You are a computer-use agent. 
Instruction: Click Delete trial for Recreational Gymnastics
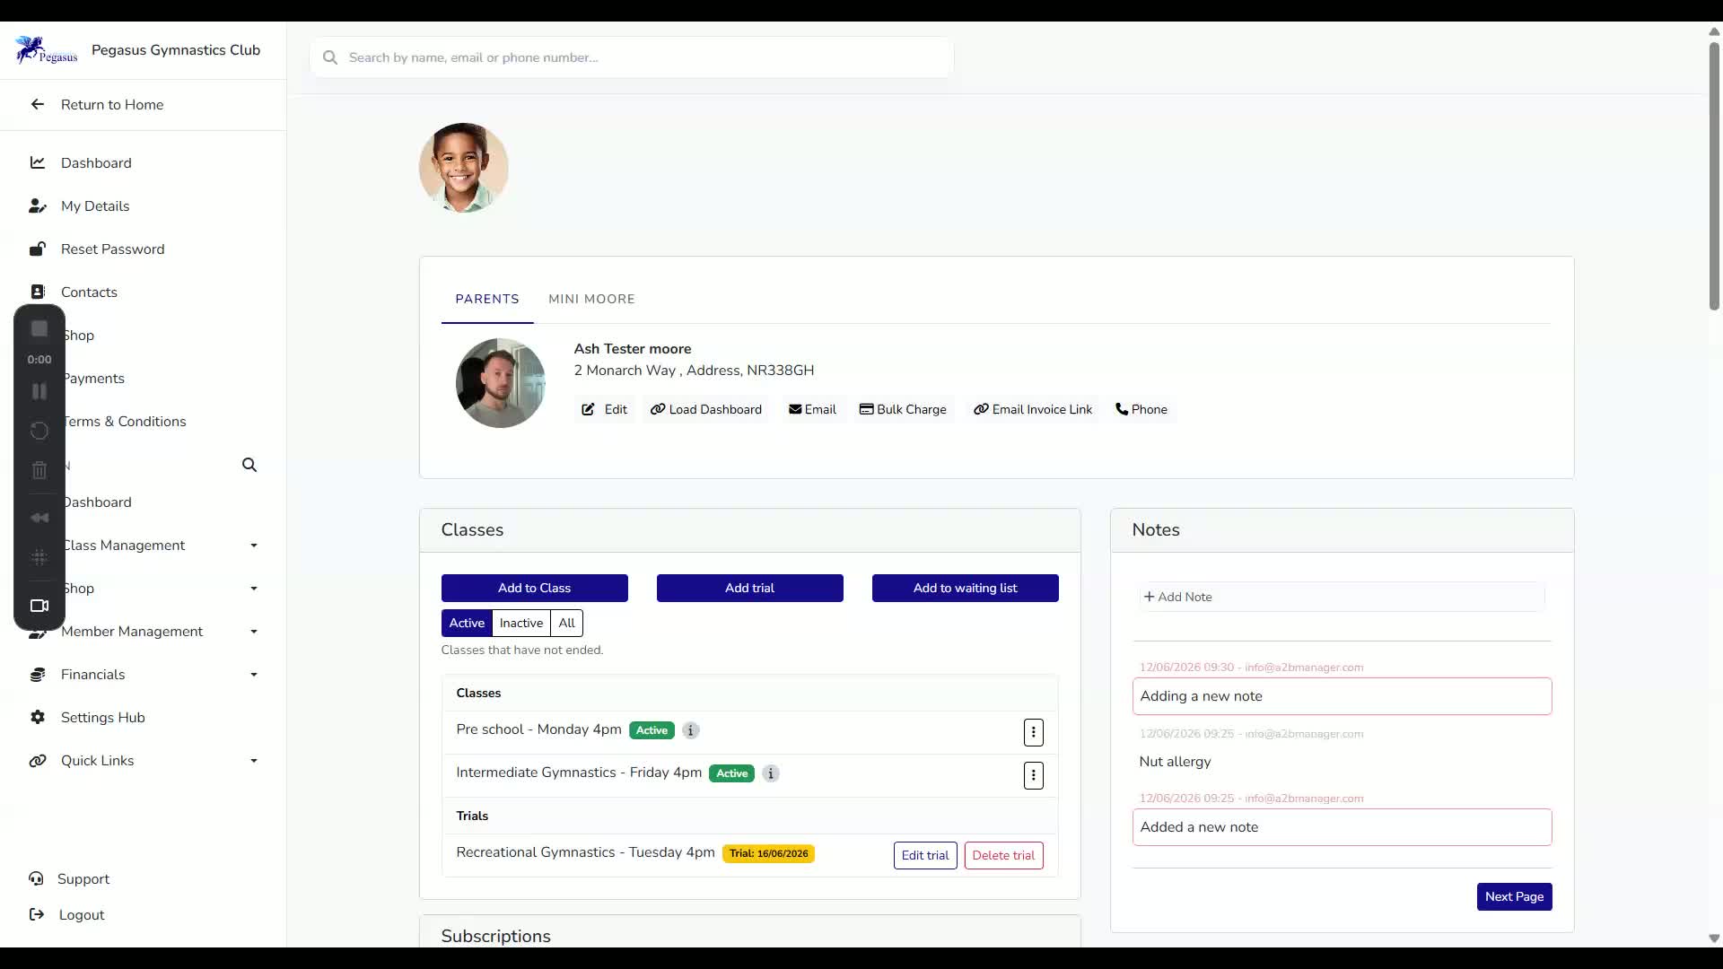[1003, 855]
